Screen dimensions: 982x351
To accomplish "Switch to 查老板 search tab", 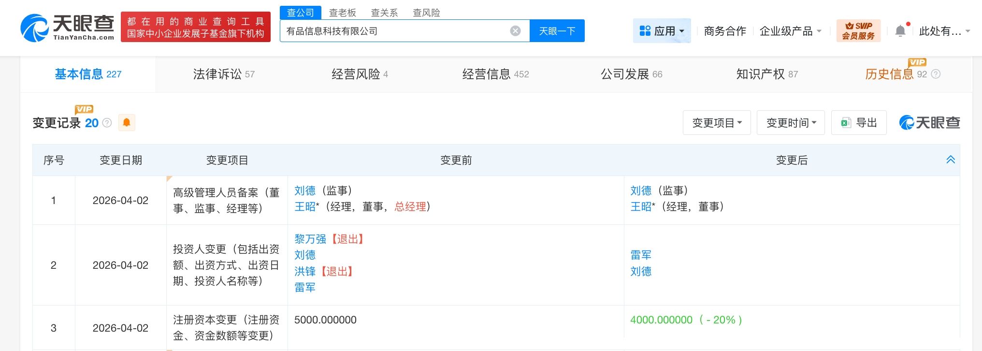I will [x=343, y=13].
